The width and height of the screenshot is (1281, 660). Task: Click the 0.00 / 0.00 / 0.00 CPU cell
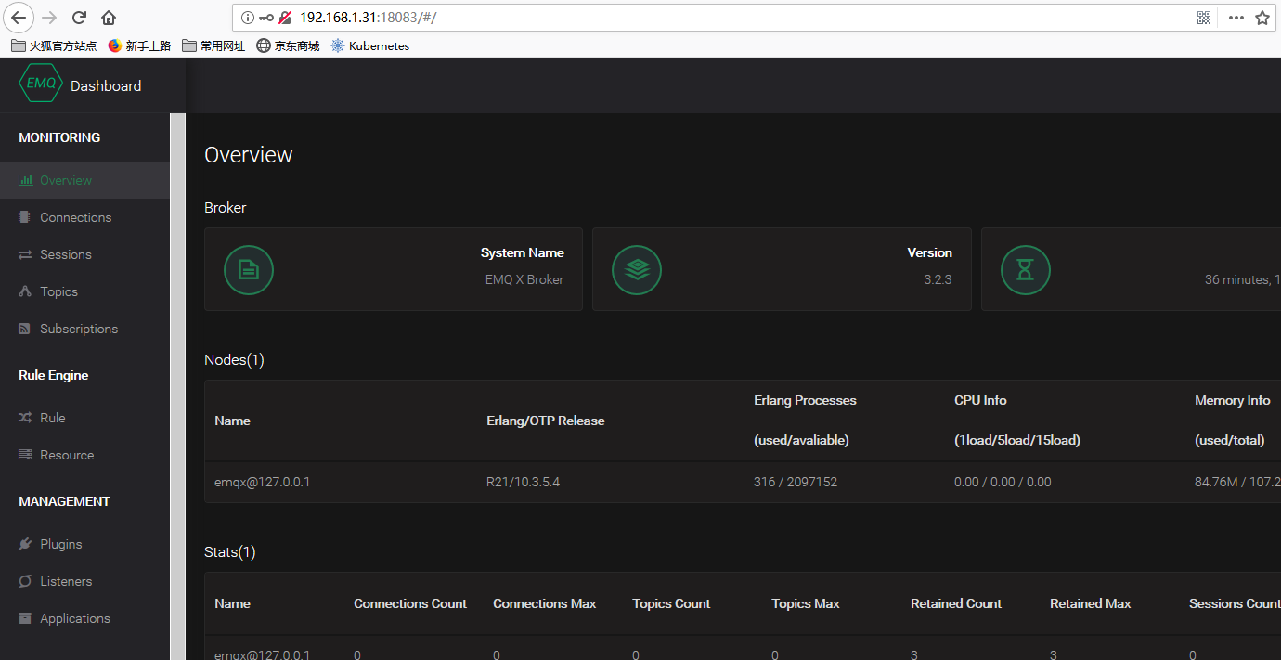[1003, 482]
